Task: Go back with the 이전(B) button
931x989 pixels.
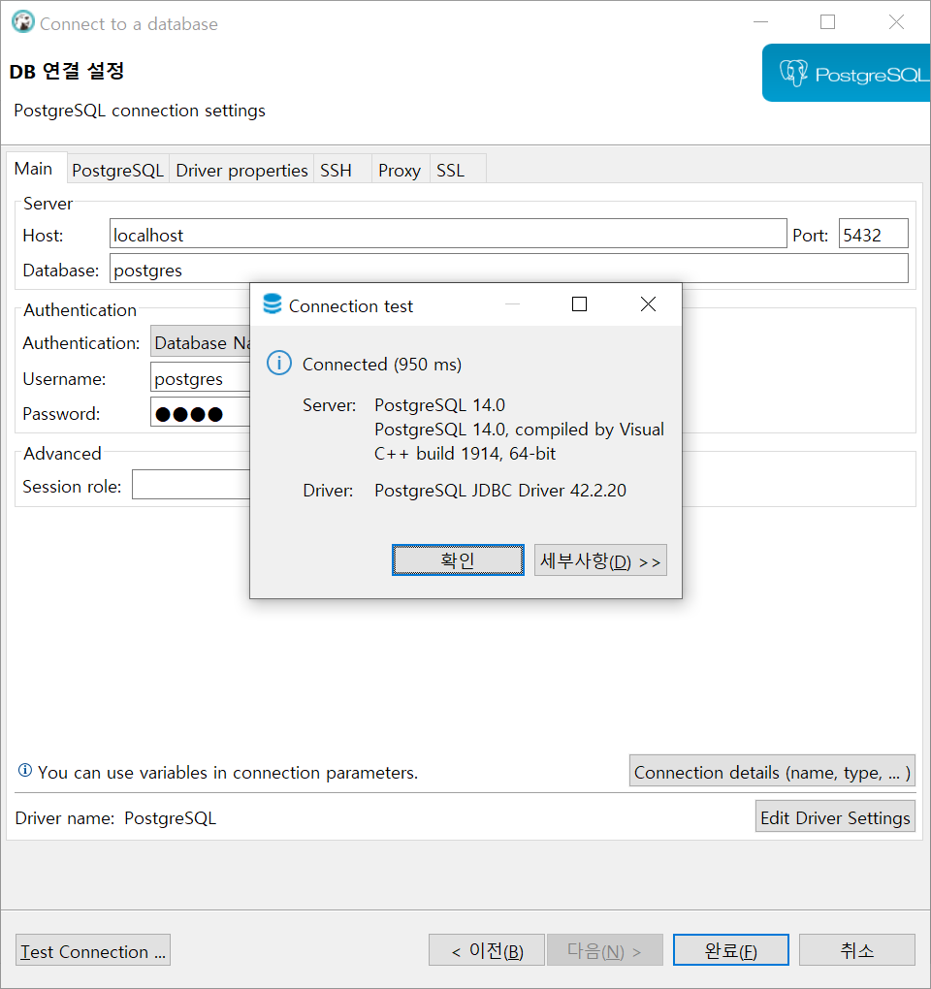Action: click(486, 950)
